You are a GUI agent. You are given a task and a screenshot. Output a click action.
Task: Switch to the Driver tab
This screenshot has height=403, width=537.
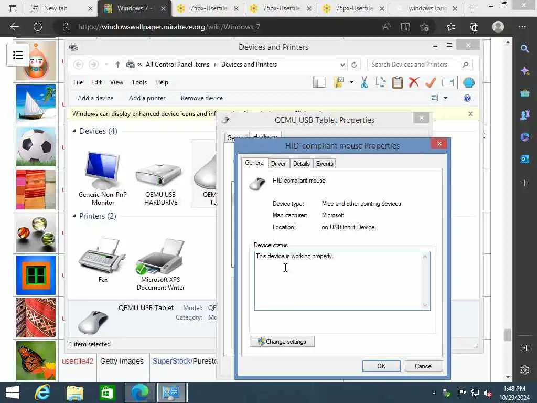(278, 164)
